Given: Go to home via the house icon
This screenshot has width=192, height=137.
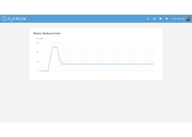Looking at the screenshot, I should [154, 19].
